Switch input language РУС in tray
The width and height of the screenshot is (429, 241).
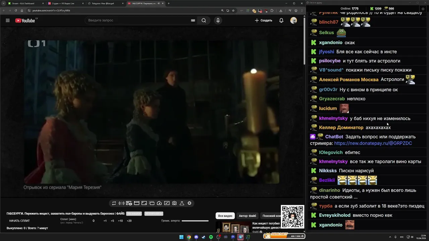point(402,237)
